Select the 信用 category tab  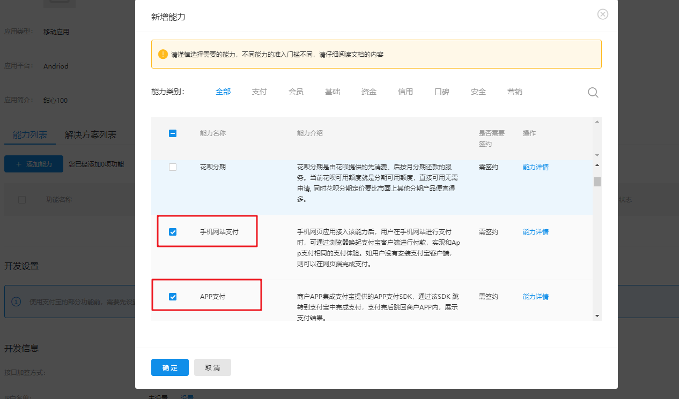(x=405, y=92)
